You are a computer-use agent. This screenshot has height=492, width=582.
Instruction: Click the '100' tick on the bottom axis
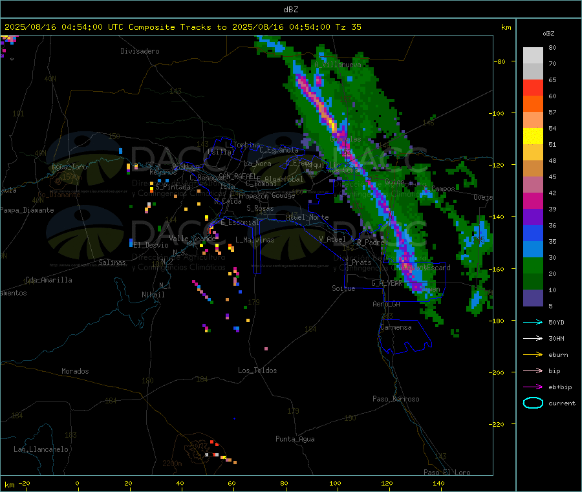335,483
